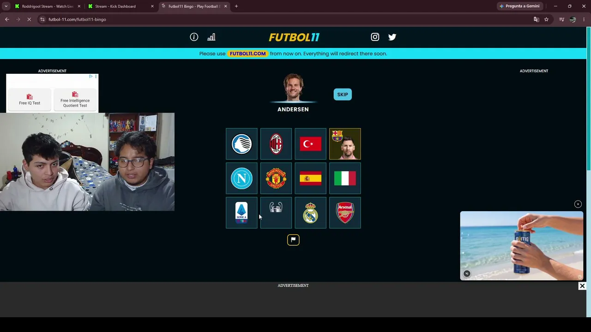The height and width of the screenshot is (332, 591).
Task: Open Free Intelligence Quotient Test ad
Action: tap(75, 99)
